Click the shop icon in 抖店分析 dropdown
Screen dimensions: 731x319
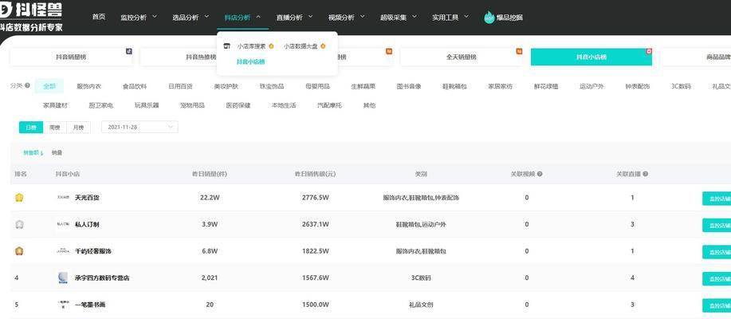[x=227, y=46]
